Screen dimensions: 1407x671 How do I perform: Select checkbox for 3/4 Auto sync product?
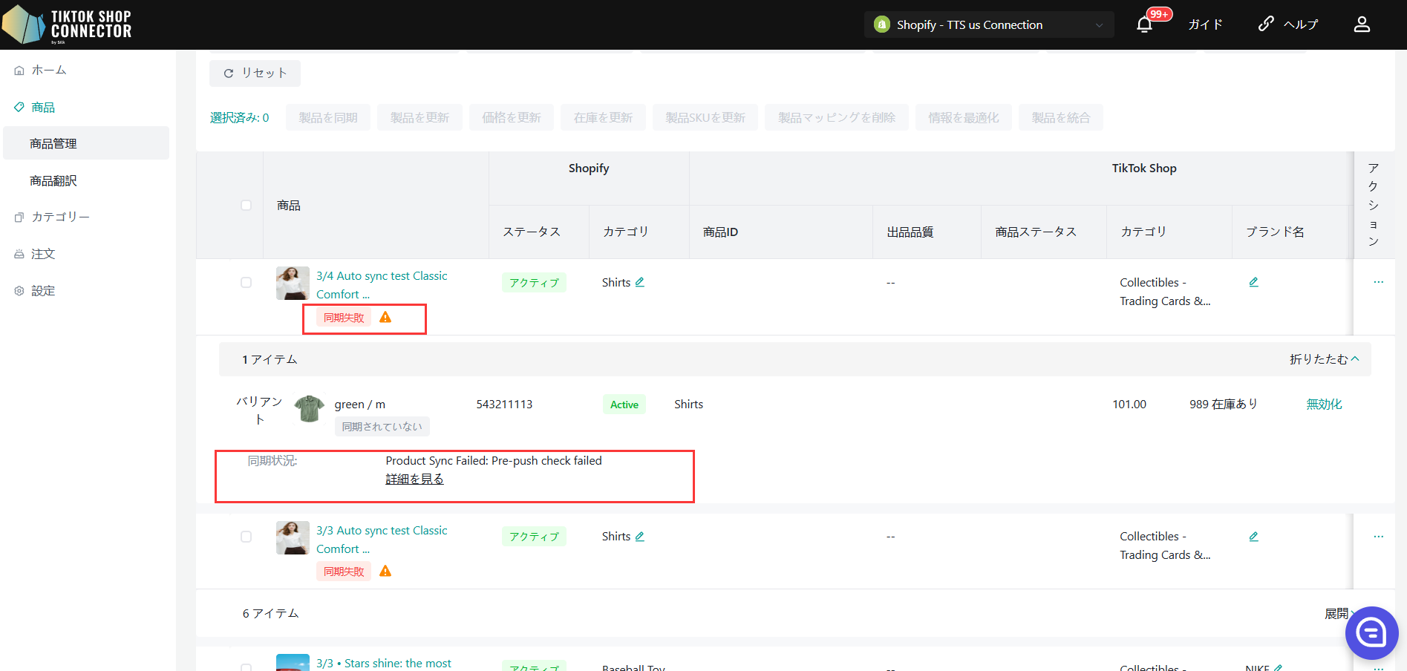[x=246, y=282]
